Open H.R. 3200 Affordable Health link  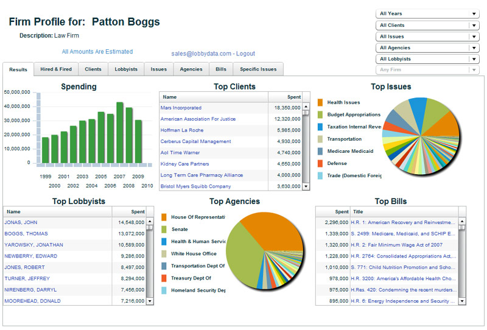pyautogui.click(x=403, y=278)
